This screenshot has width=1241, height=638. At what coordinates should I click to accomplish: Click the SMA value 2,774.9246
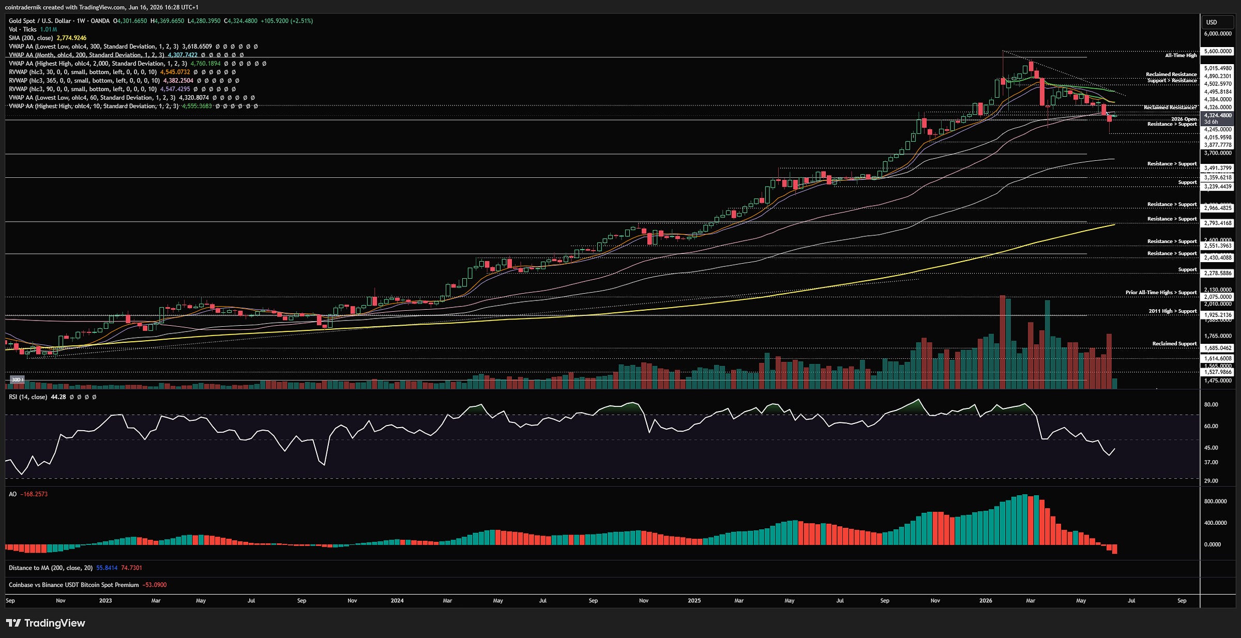point(71,38)
